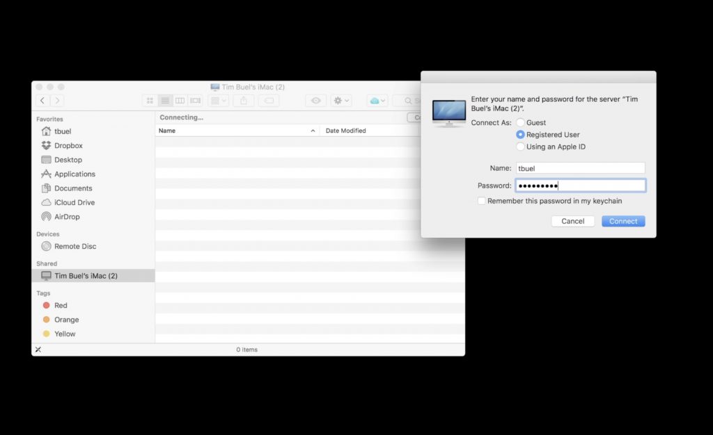The height and width of the screenshot is (435, 713).
Task: Sort by Date Modified column header
Action: (370, 131)
